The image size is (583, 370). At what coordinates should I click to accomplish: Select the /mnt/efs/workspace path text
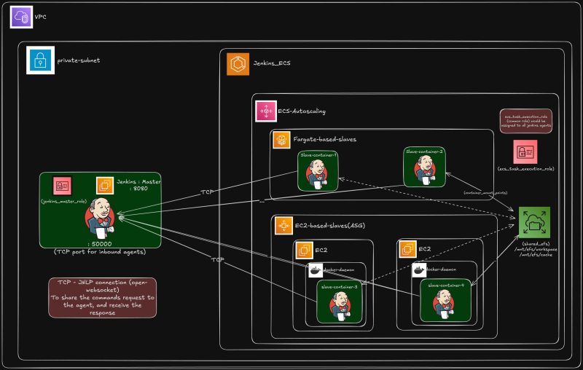536,249
